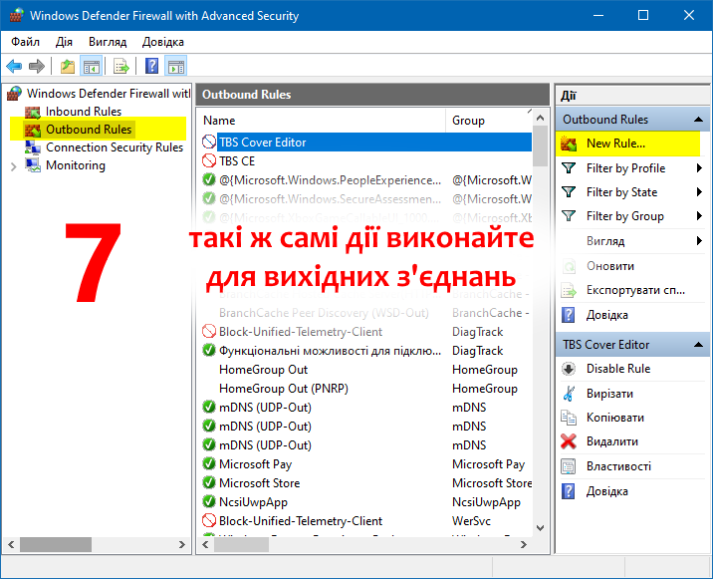Expand the Monitoring node chevron
The image size is (713, 579).
(14, 166)
